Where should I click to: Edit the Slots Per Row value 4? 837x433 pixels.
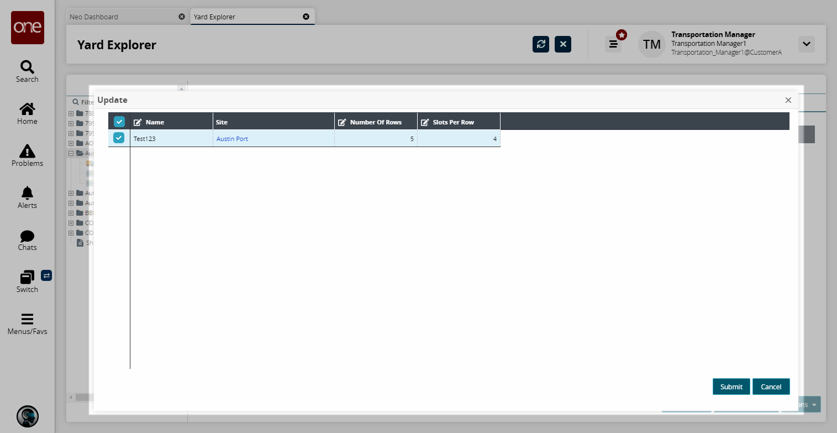coord(459,139)
